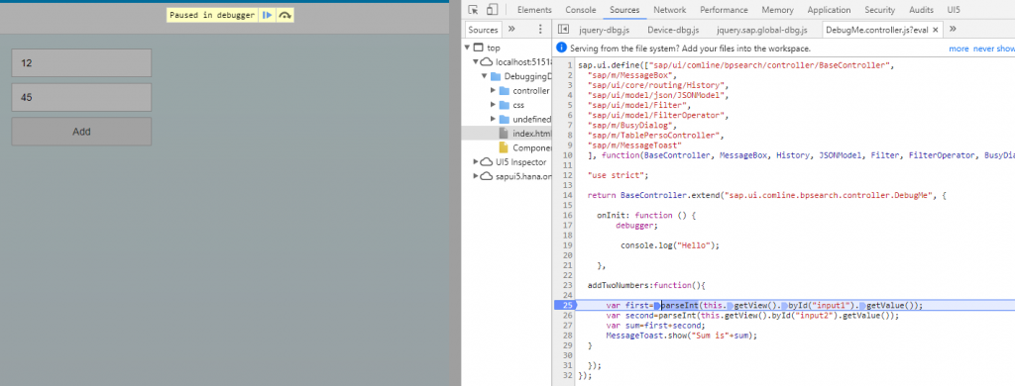This screenshot has height=386, width=1015.
Task: Switch to the Application tab
Action: click(x=829, y=10)
